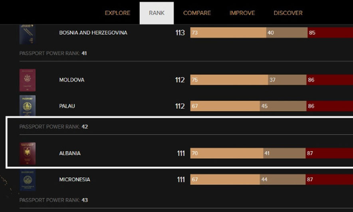Image resolution: width=353 pixels, height=212 pixels.
Task: Select the Rank tab
Action: point(157,13)
